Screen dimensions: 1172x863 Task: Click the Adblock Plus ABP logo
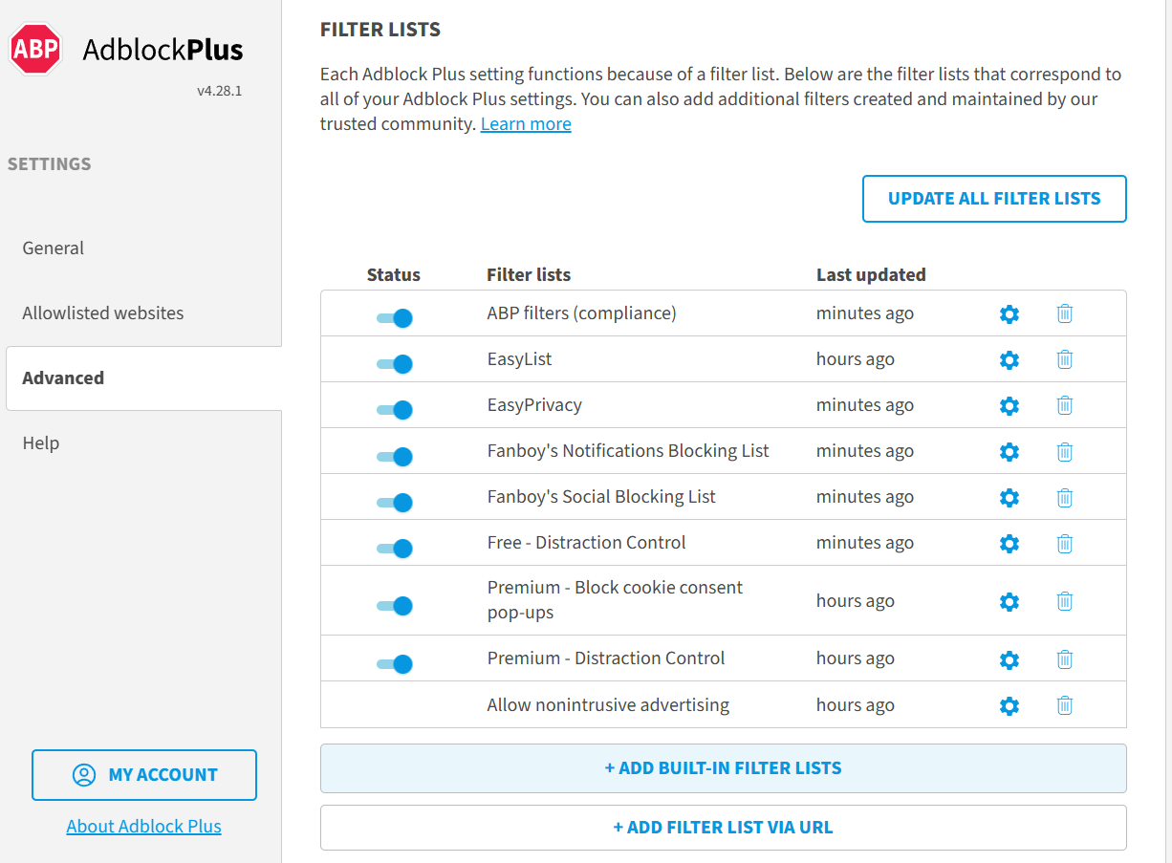click(35, 50)
